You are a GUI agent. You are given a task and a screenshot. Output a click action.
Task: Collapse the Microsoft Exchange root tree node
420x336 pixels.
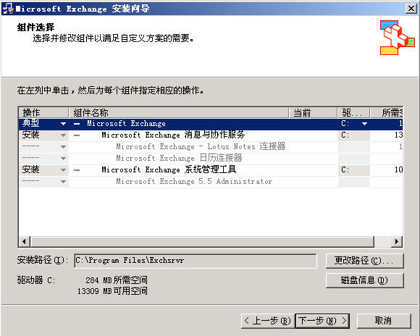pos(77,124)
